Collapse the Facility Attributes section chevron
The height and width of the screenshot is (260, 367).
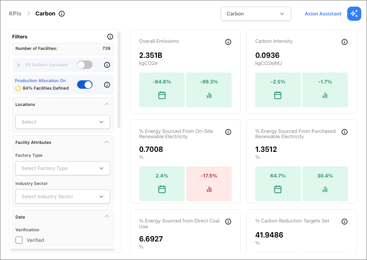[107, 142]
